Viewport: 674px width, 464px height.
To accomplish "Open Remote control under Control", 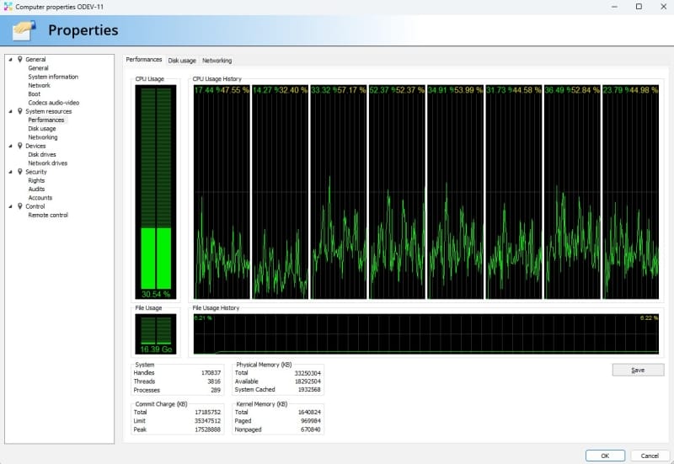I will point(48,215).
